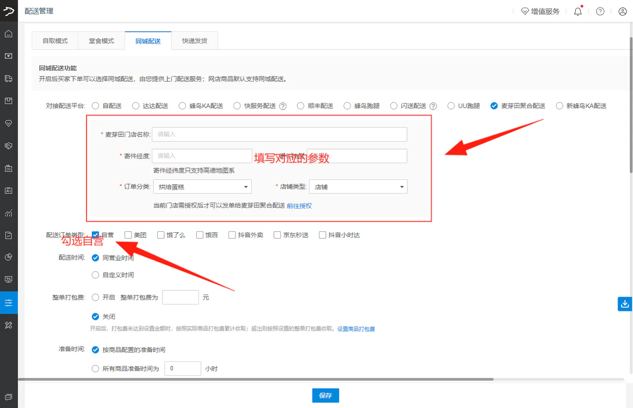
Task: Select the 同城配送 tab
Action: coord(148,41)
